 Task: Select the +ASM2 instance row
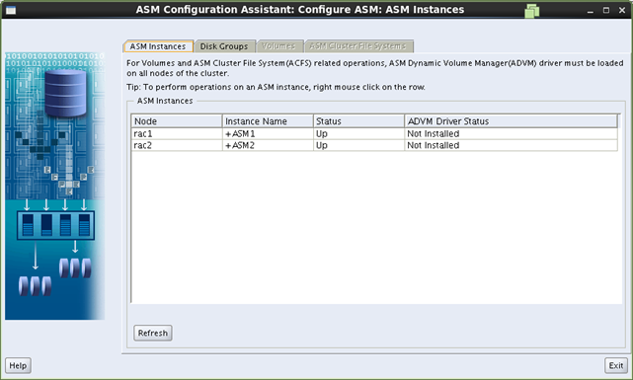(374, 145)
